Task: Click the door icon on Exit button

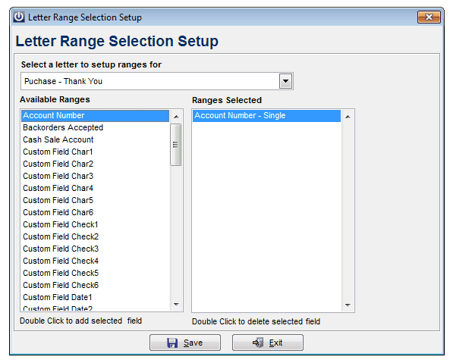Action: (258, 343)
